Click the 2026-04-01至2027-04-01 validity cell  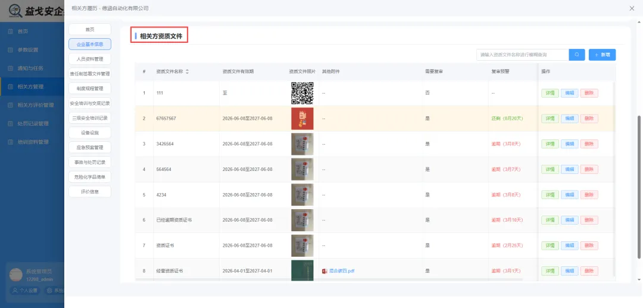(247, 271)
